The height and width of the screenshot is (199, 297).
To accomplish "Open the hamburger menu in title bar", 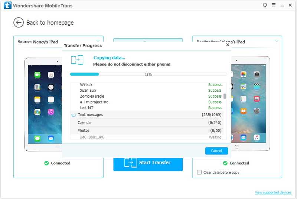I will coord(274,5).
